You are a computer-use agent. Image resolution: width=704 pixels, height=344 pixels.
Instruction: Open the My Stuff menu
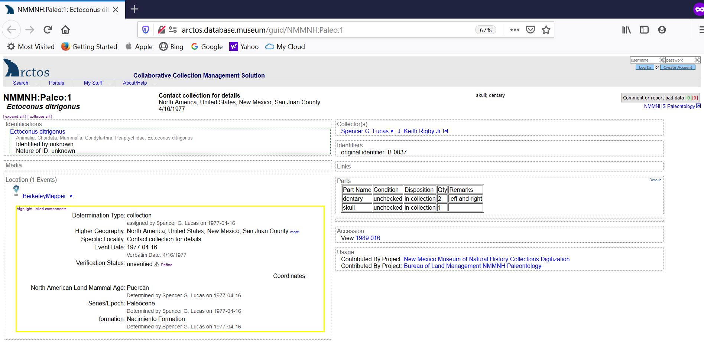tap(93, 83)
